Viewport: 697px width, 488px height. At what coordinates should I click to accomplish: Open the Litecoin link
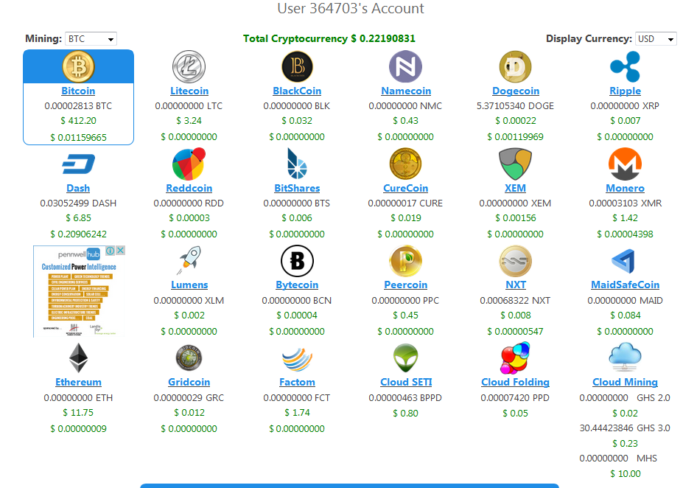(x=189, y=91)
